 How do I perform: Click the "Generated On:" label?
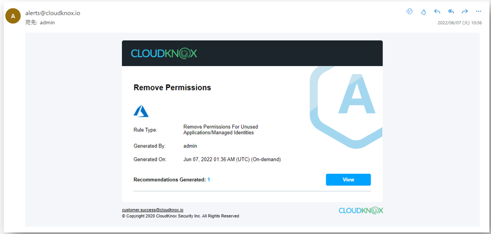coord(150,159)
